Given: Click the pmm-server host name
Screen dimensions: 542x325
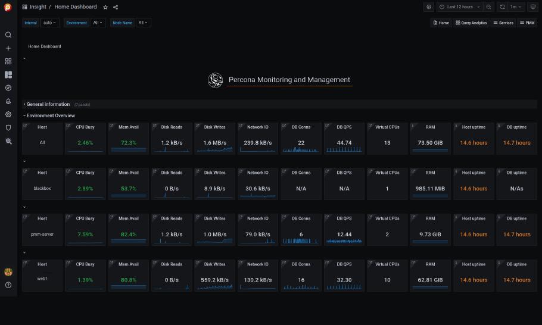Looking at the screenshot, I should point(42,234).
